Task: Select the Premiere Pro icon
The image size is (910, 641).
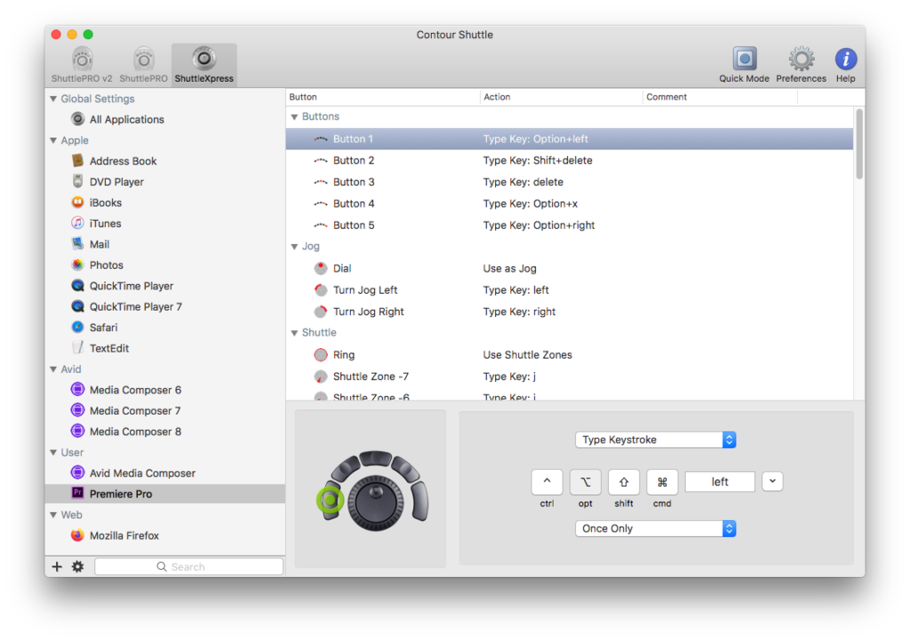Action: [x=78, y=494]
